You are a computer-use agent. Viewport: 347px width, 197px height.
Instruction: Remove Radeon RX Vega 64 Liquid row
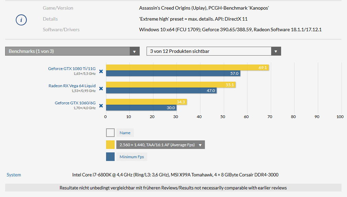[101, 89]
